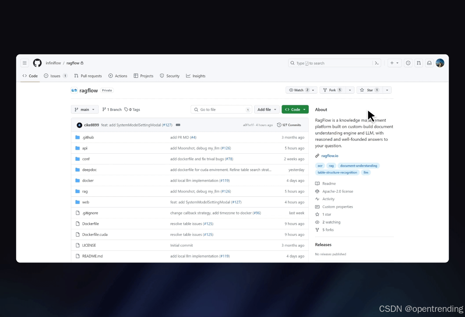Focus the Go to file input
Viewport: 465px width, 317px height.
click(221, 109)
